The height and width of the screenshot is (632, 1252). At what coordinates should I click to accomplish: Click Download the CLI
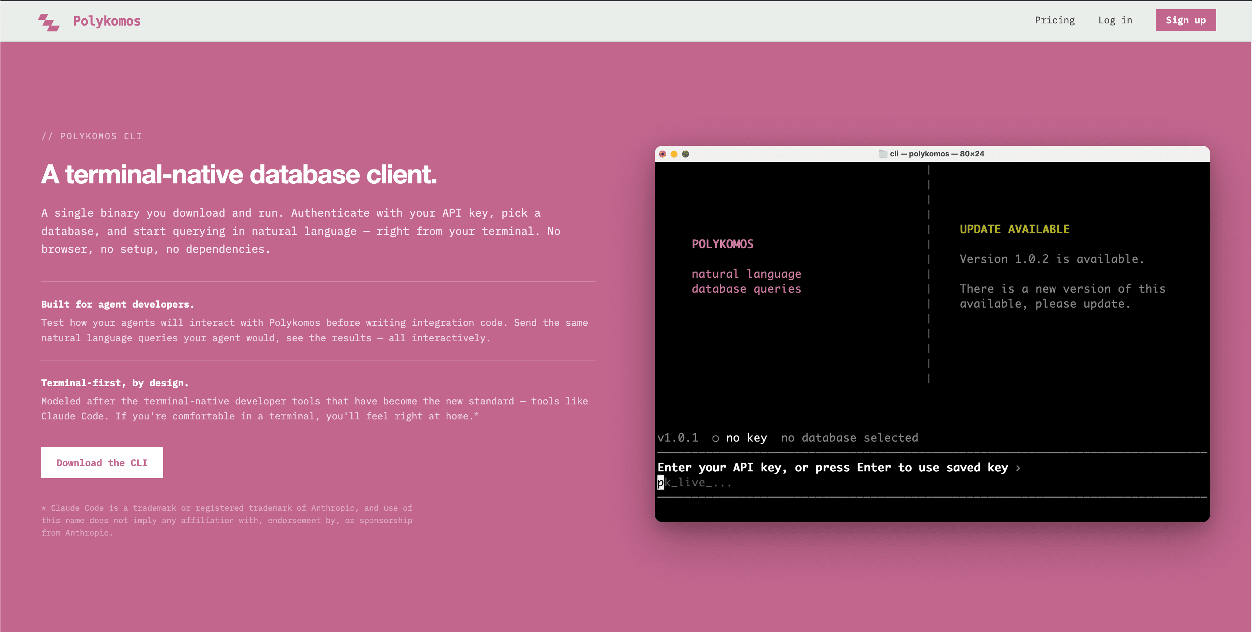click(x=102, y=462)
